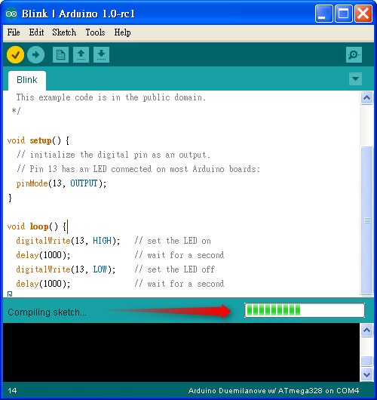The height and width of the screenshot is (400, 377).
Task: Click console scrollbar up arrow
Action: coord(366,331)
